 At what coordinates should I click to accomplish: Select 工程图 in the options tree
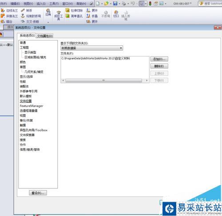pos(24,48)
